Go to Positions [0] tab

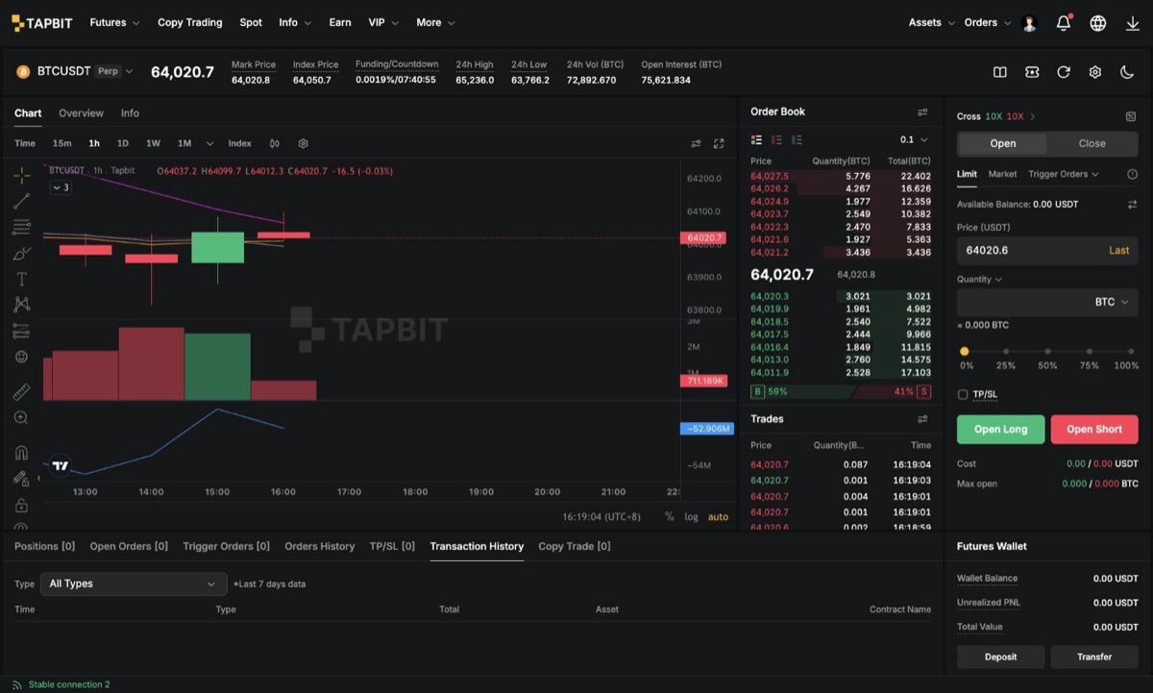[45, 546]
